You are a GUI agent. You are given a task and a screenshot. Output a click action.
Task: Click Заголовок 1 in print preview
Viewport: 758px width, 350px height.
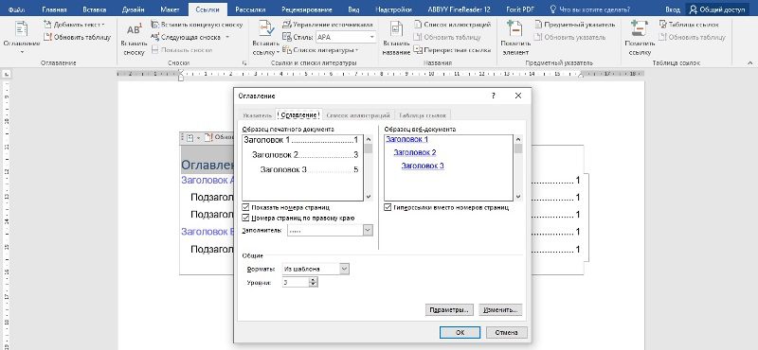click(268, 140)
